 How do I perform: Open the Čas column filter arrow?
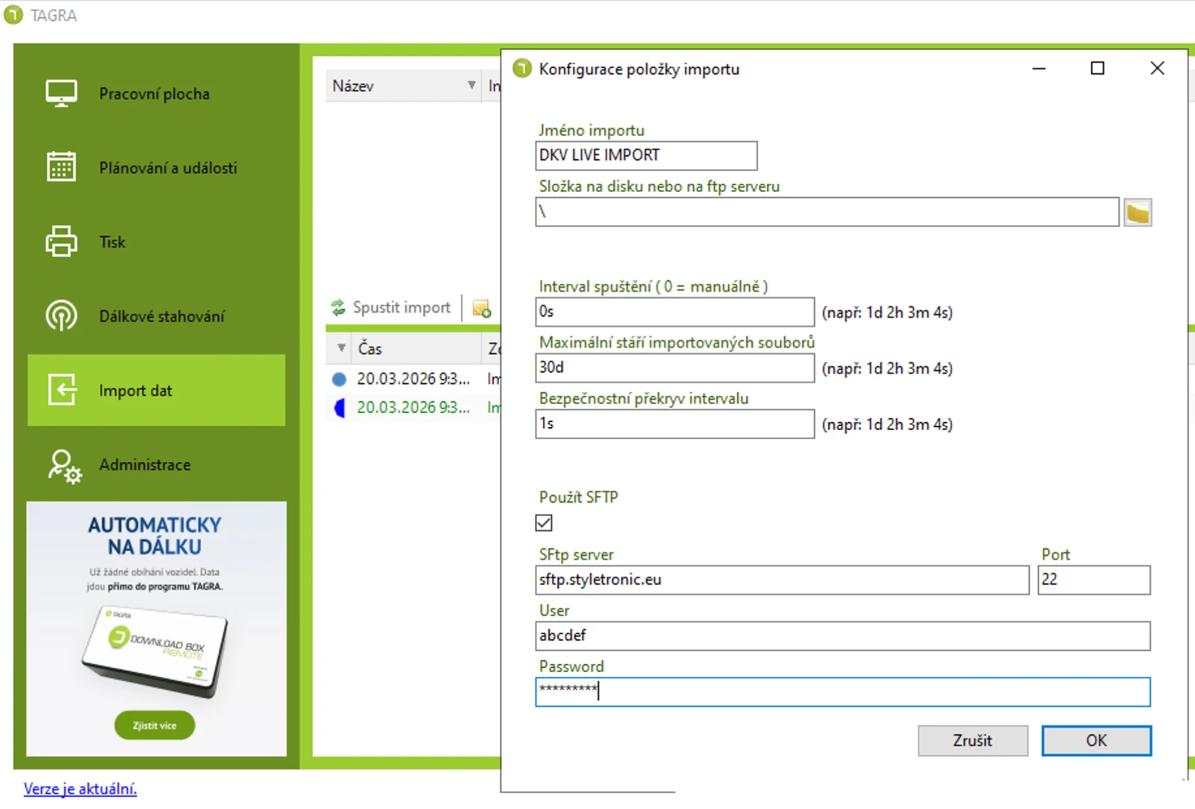(341, 348)
